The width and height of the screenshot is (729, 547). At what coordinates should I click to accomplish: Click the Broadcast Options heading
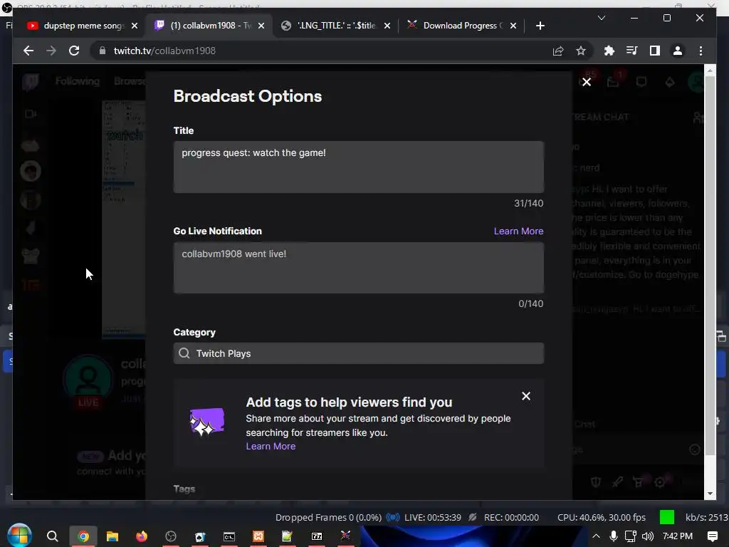tap(247, 96)
